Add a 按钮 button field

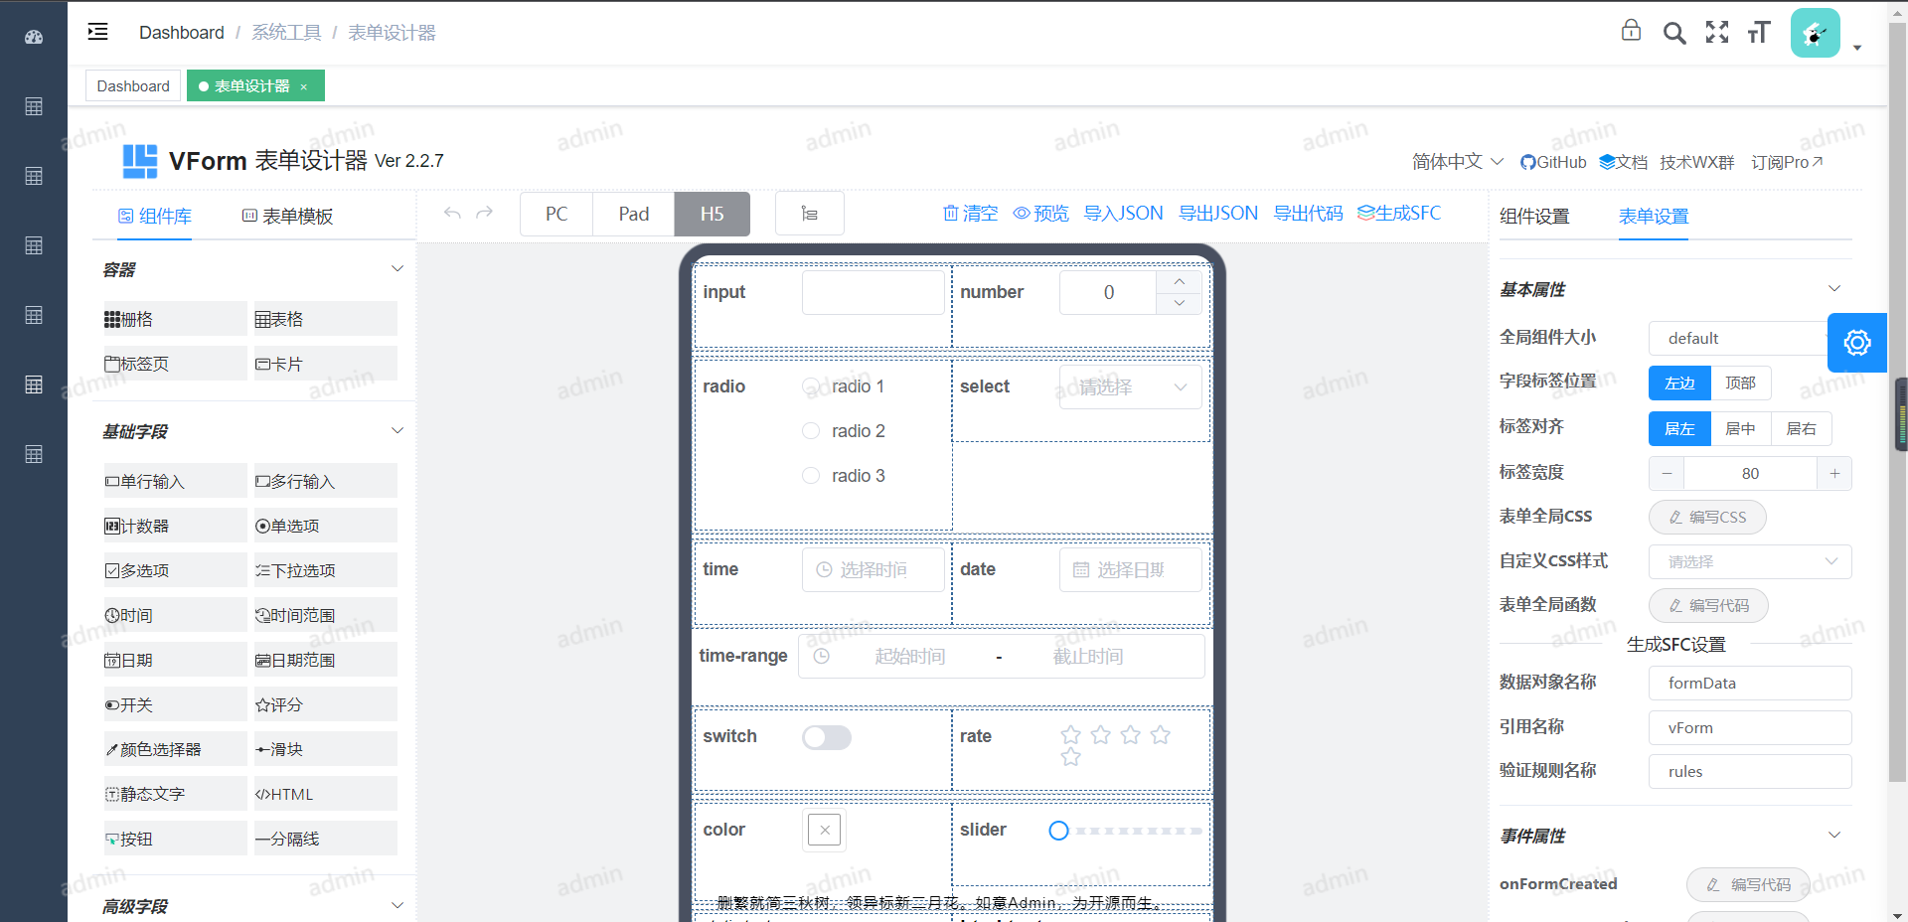click(x=176, y=839)
